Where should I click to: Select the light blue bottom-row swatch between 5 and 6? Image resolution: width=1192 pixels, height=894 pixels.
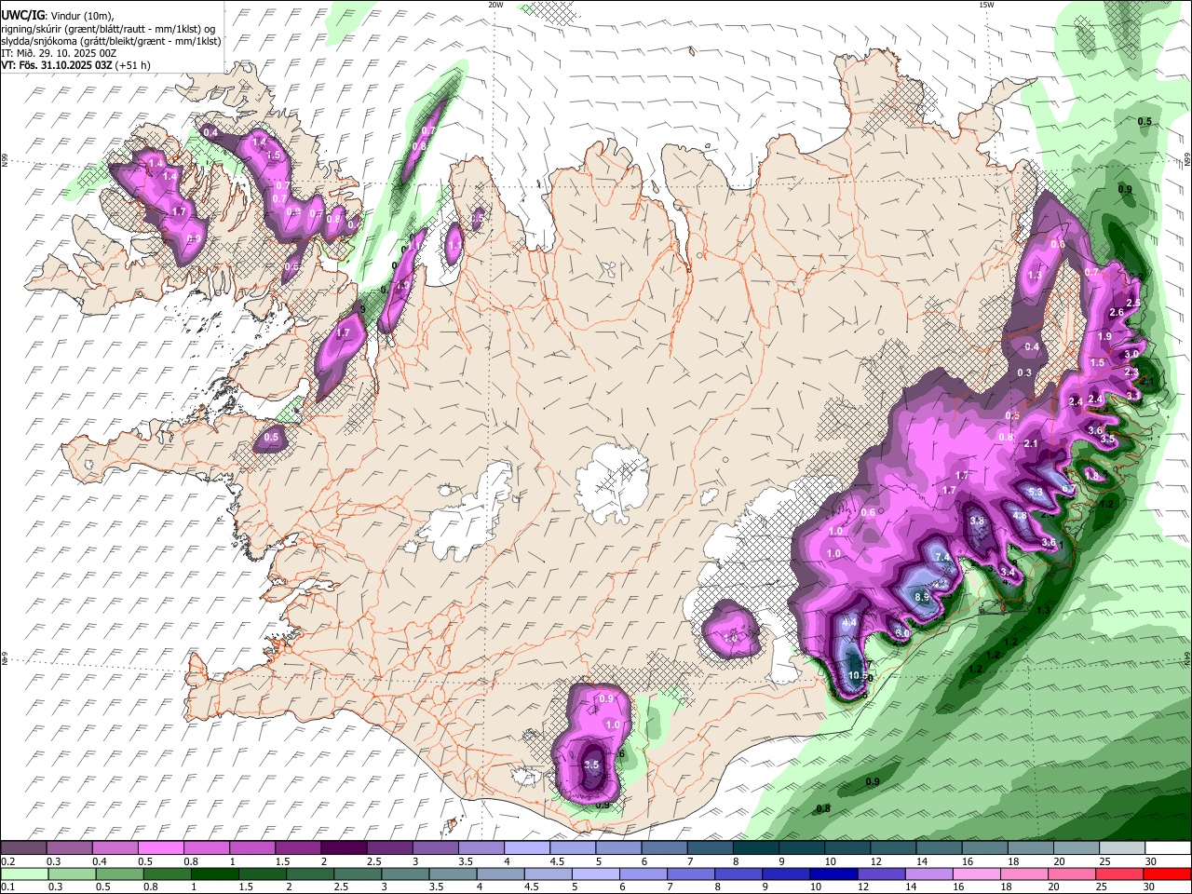(595, 874)
